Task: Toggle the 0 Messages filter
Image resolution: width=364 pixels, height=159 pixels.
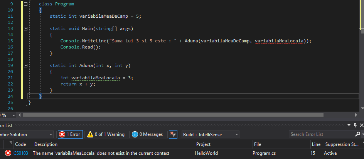Action: 147,134
